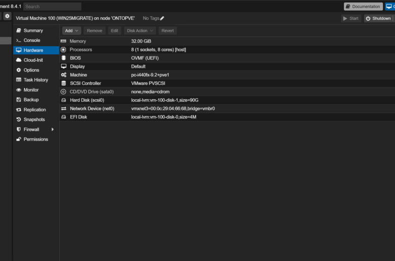The width and height of the screenshot is (395, 261).
Task: Click the Monitor eye icon
Action: click(19, 90)
